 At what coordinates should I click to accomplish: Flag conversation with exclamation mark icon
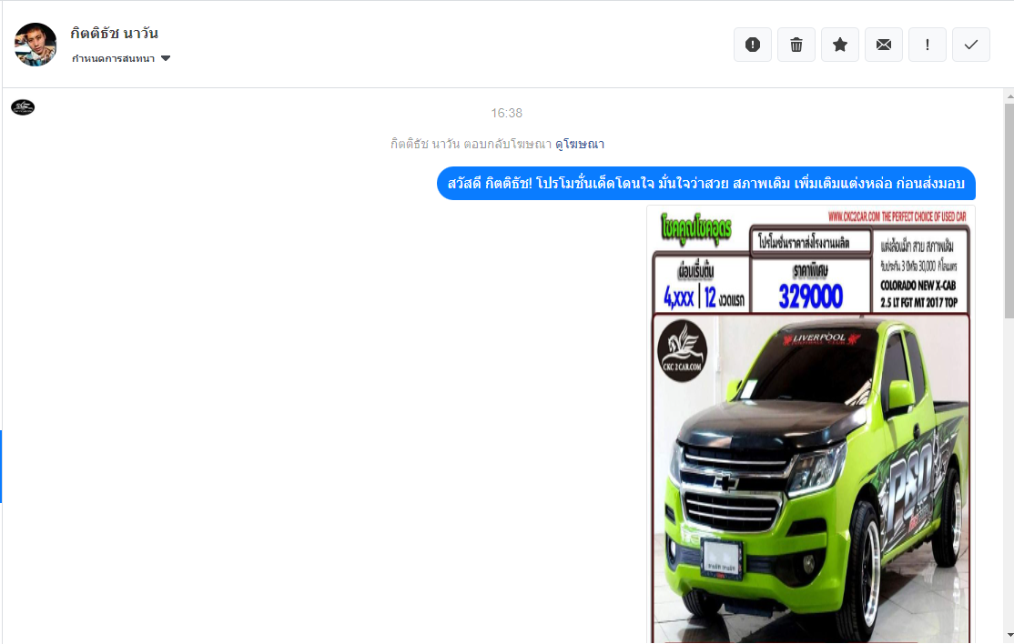point(928,45)
